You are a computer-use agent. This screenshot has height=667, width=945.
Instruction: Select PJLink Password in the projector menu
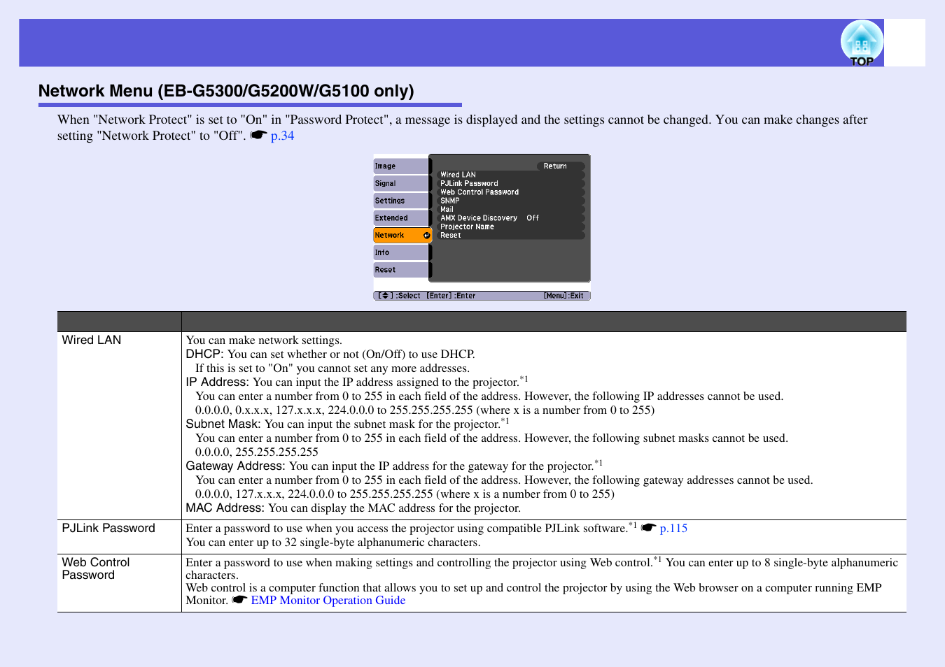point(510,184)
